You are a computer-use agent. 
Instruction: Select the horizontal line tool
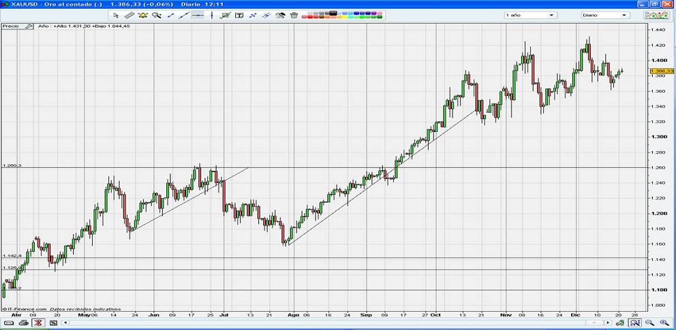[x=198, y=16]
